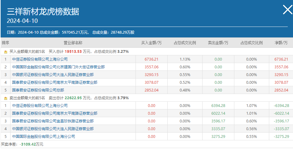The width and height of the screenshot is (293, 149).
Task: Open 中国国际金融股份有限公司北京建国门外大街证券营业部 link
Action: pos(58,67)
